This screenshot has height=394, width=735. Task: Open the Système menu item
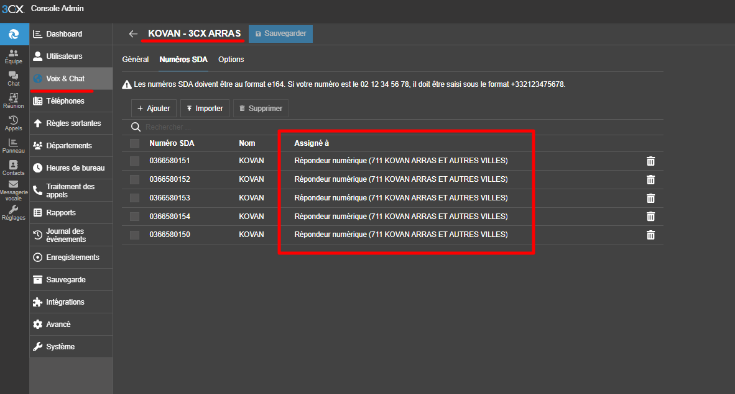pyautogui.click(x=72, y=347)
